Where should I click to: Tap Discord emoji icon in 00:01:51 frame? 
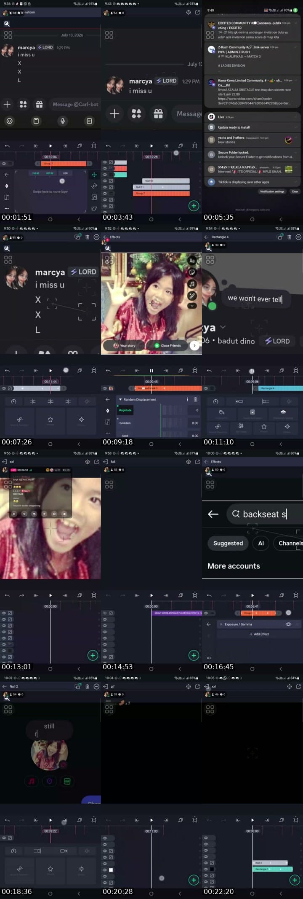[x=9, y=121]
